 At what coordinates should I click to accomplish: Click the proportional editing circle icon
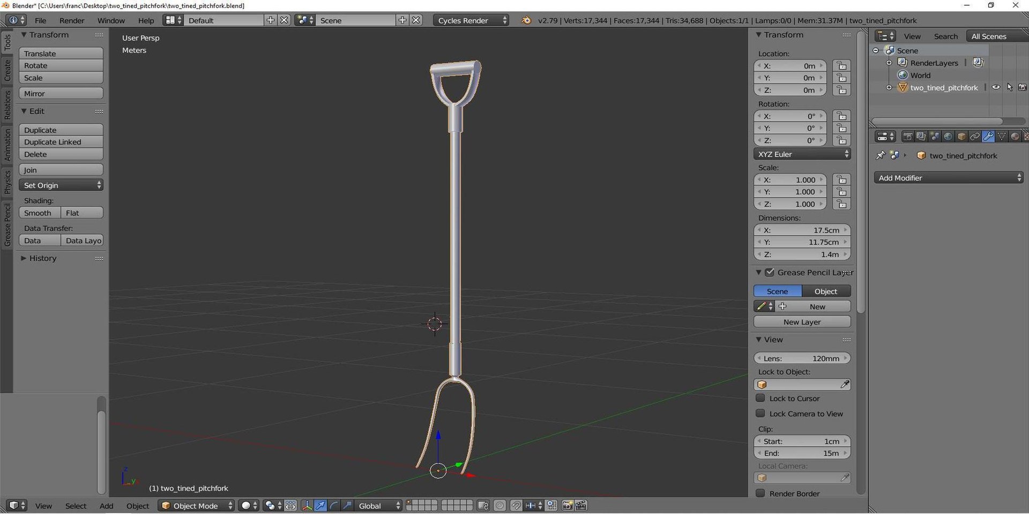(499, 505)
